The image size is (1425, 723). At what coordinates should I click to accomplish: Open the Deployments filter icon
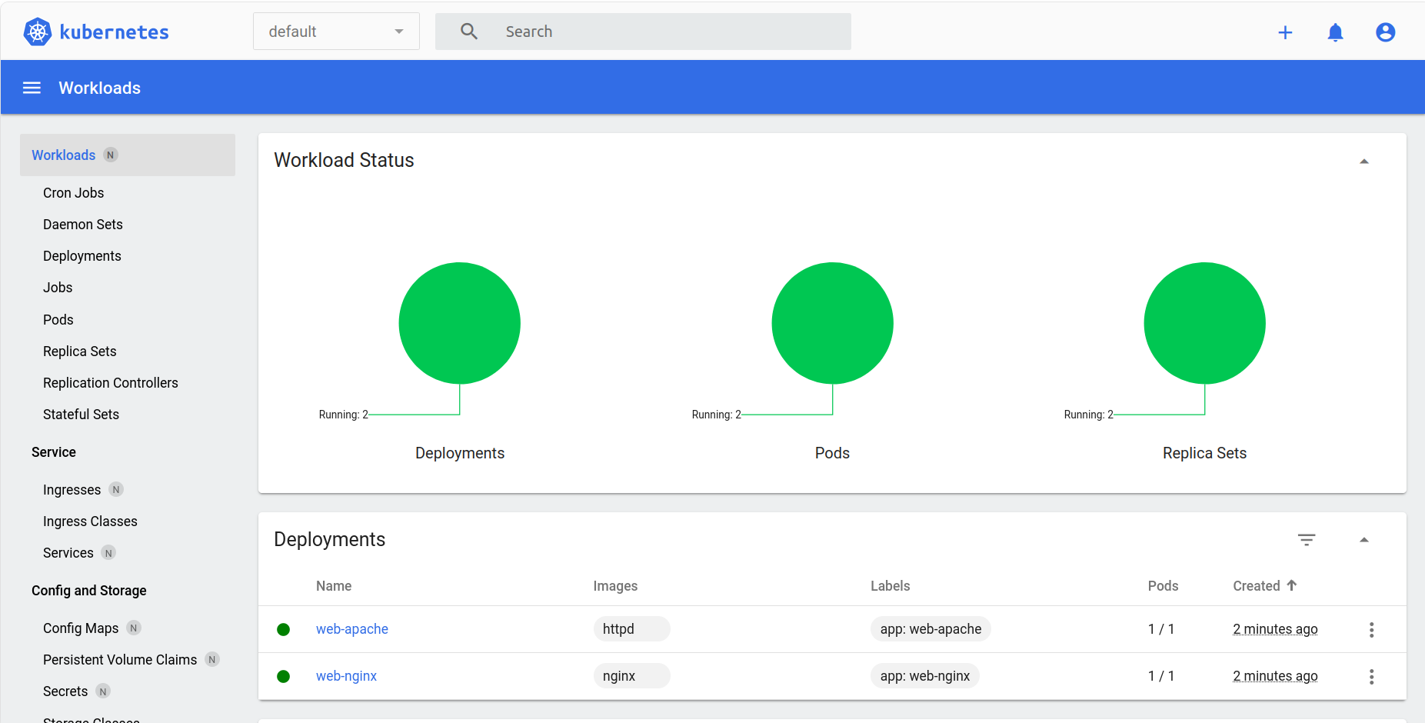click(x=1307, y=540)
